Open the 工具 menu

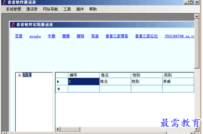tap(67, 9)
